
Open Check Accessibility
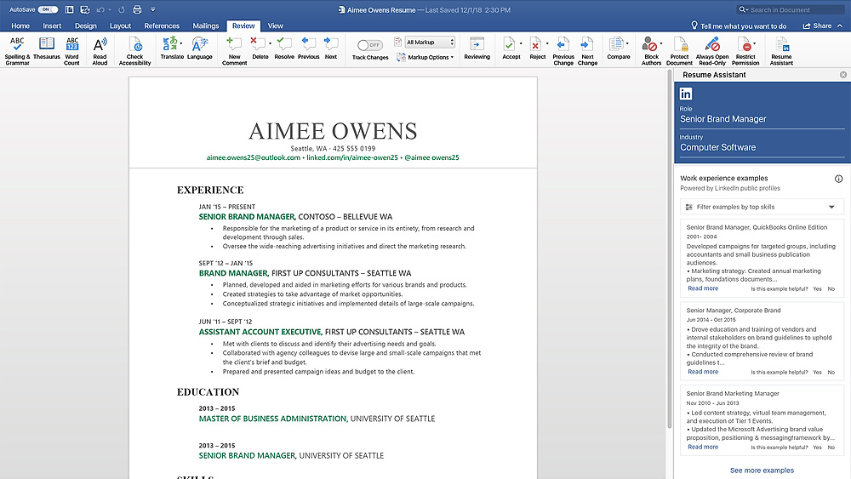point(134,51)
